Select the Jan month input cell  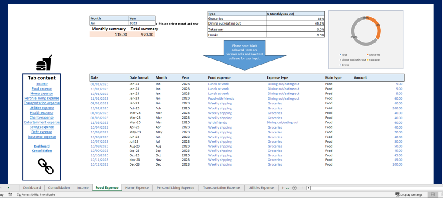[109, 23]
